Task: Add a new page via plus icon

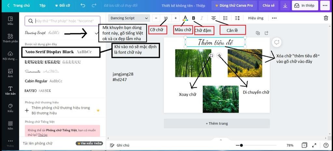Action: (x=266, y=33)
